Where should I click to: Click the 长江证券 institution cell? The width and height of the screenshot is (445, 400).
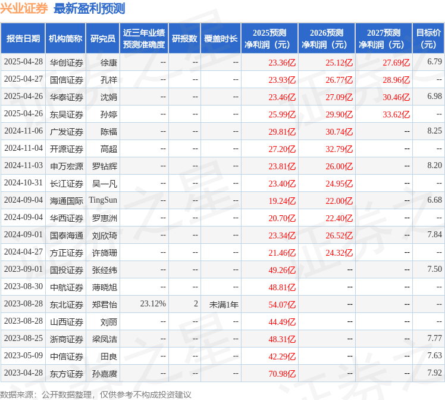pos(67,184)
